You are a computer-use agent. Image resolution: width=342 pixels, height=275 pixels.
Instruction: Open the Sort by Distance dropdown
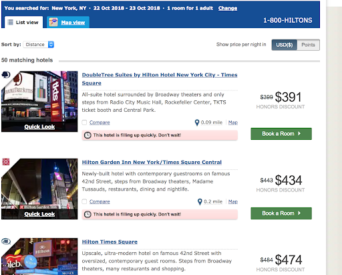tap(39, 45)
